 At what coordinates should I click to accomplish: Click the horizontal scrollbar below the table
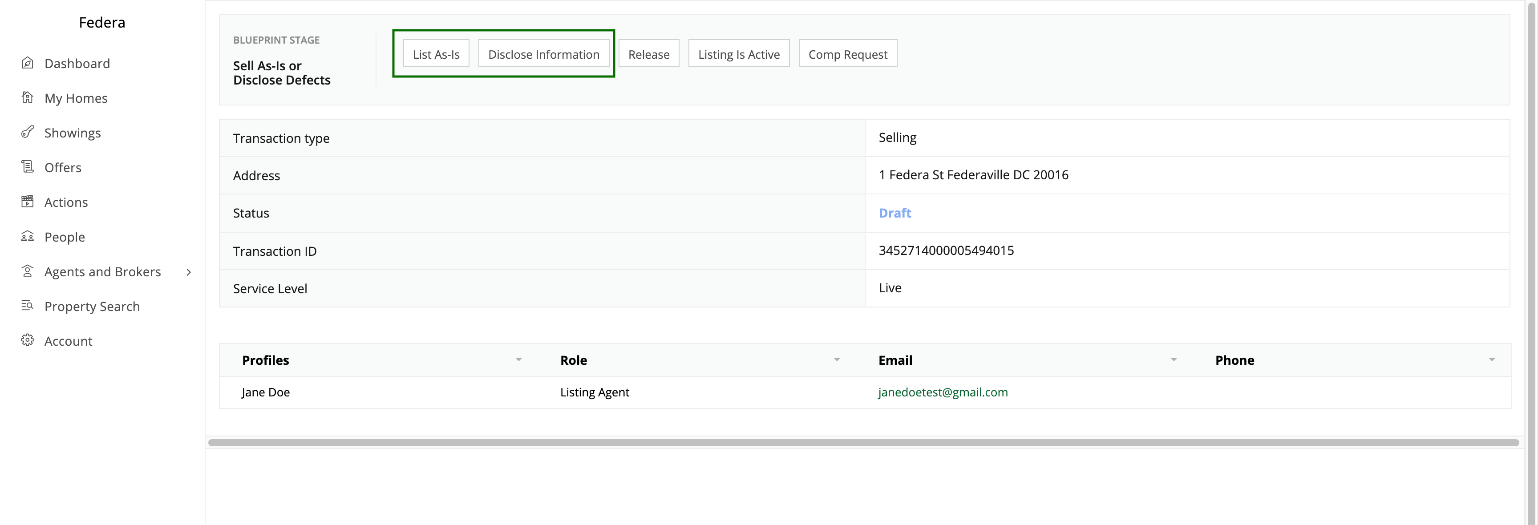pyautogui.click(x=863, y=443)
